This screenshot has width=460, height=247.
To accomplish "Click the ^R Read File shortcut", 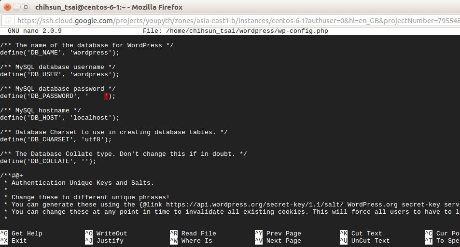I will pos(193,233).
